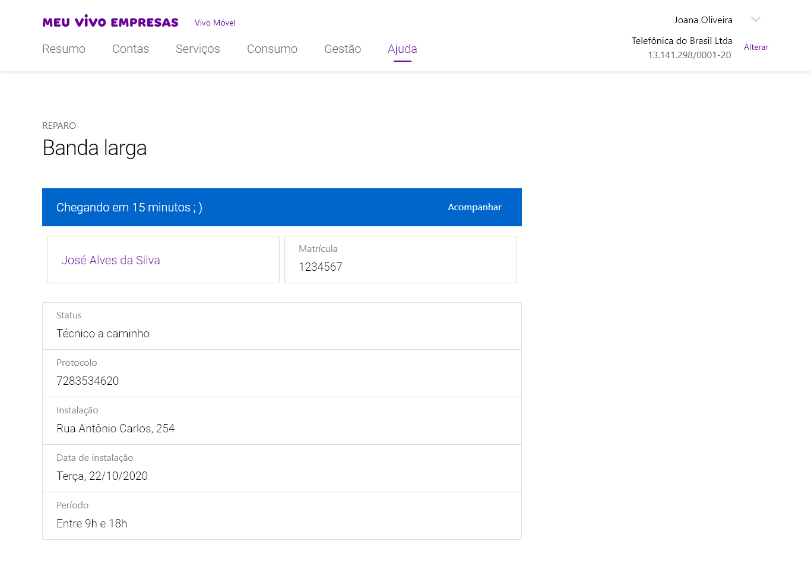
Task: Click the Status Técnico a caminho row
Action: (x=281, y=326)
